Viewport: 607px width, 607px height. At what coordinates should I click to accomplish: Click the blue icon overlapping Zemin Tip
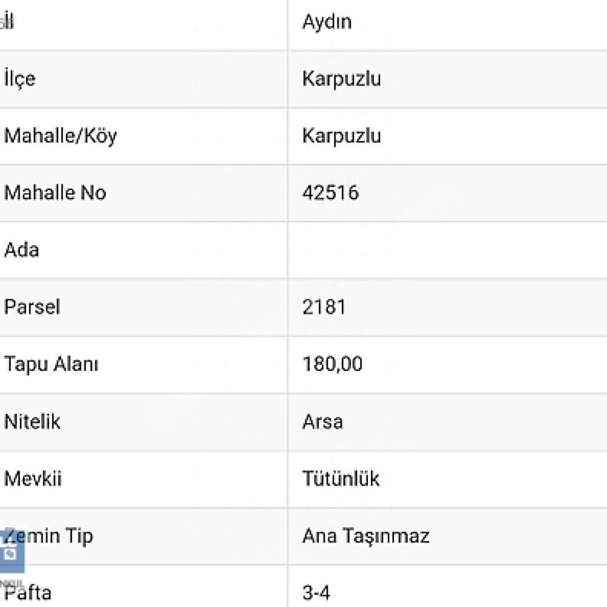pyautogui.click(x=11, y=552)
